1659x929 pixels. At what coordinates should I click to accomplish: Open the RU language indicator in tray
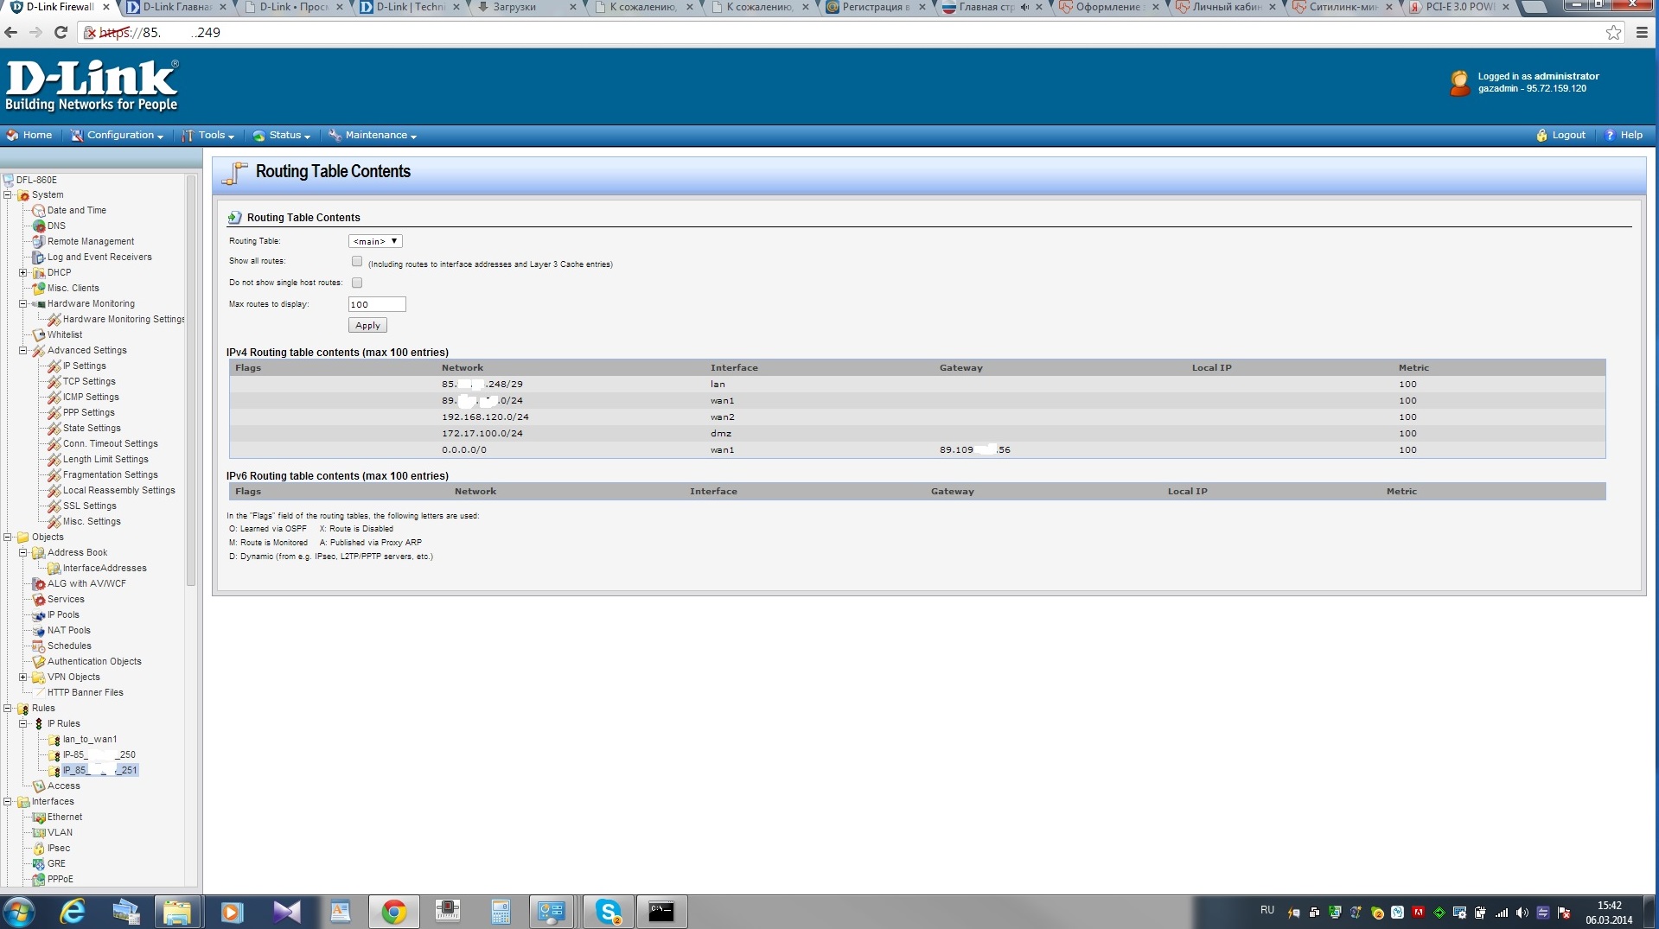click(x=1267, y=910)
